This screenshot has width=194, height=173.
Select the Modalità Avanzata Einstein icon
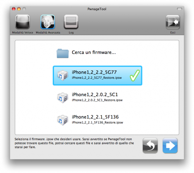[48, 22]
